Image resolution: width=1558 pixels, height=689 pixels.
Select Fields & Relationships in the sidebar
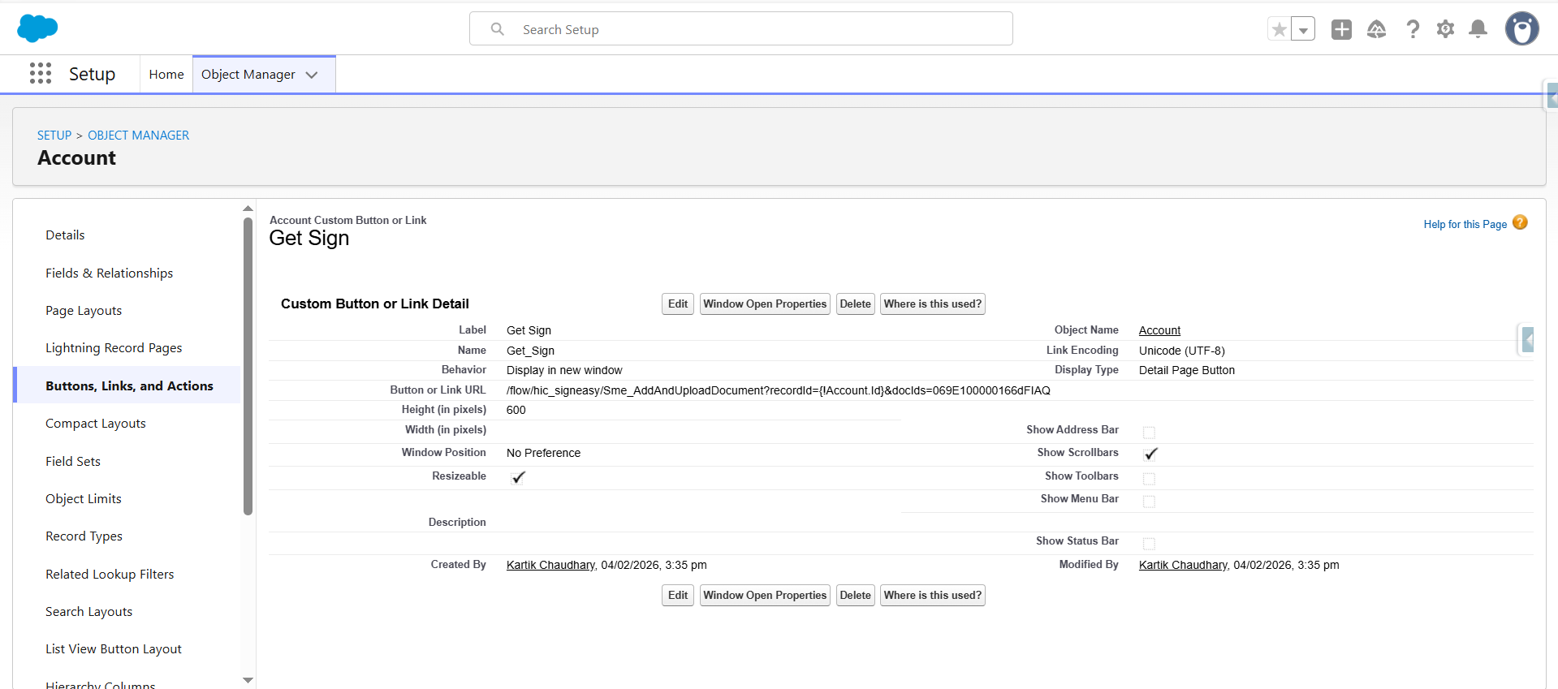(109, 273)
